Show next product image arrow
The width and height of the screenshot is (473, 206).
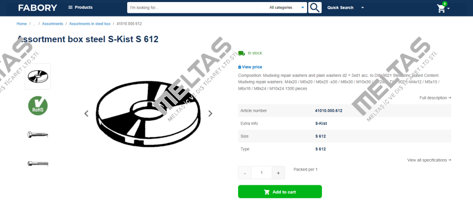tap(210, 113)
